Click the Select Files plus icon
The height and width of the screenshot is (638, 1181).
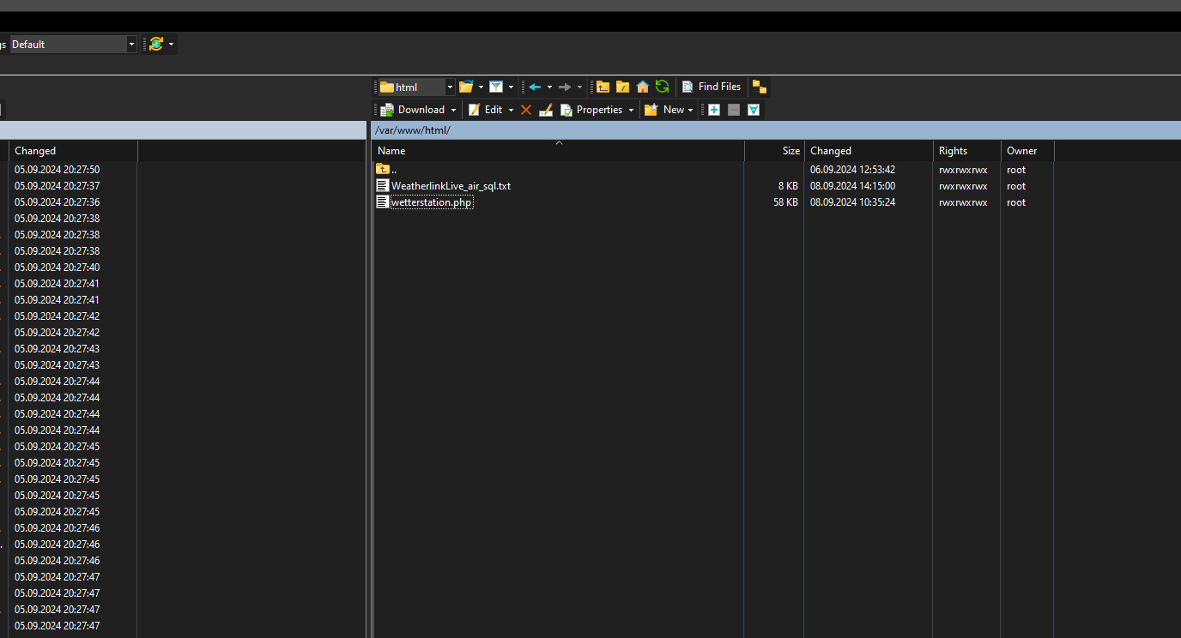[713, 110]
